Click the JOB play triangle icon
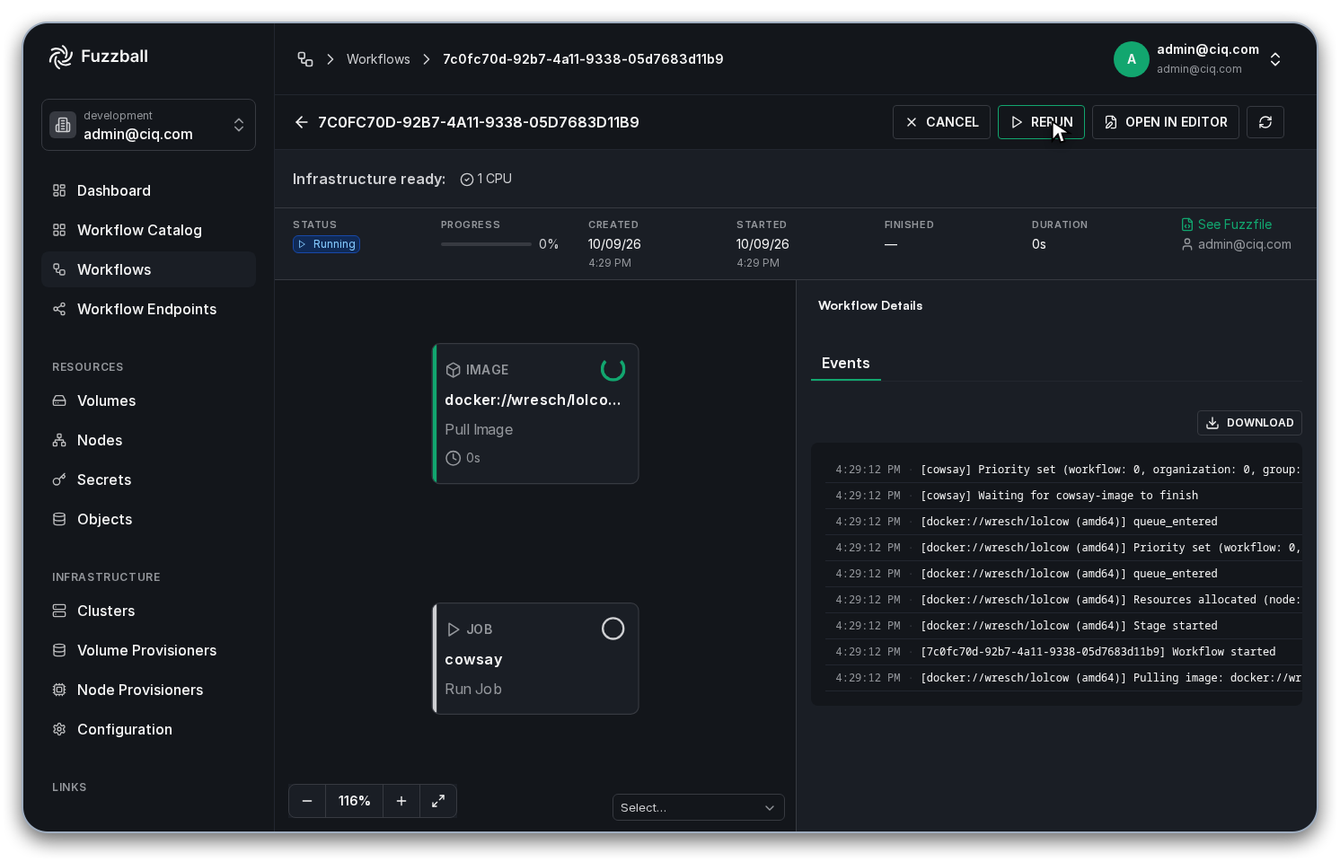This screenshot has width=1340, height=862. (454, 629)
